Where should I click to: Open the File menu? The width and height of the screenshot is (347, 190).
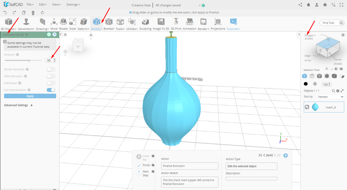click(x=30, y=4)
